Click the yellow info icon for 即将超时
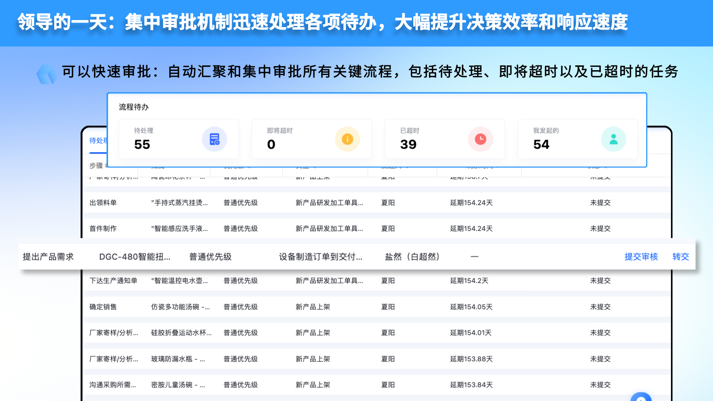The height and width of the screenshot is (401, 713). (347, 139)
